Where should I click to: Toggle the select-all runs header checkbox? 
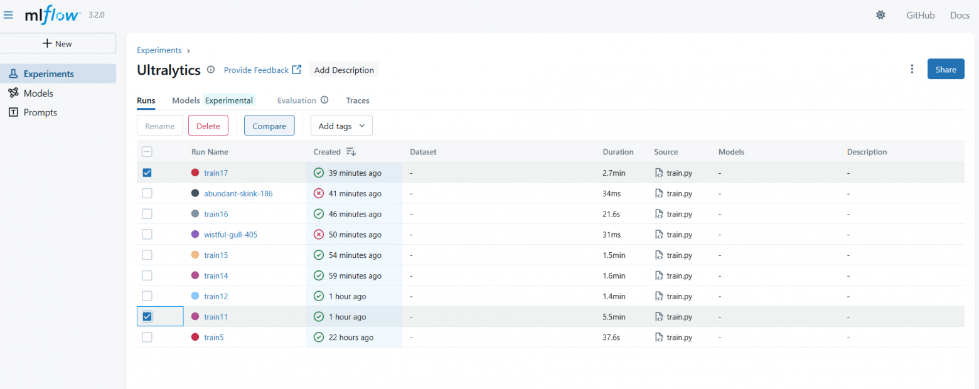[147, 152]
